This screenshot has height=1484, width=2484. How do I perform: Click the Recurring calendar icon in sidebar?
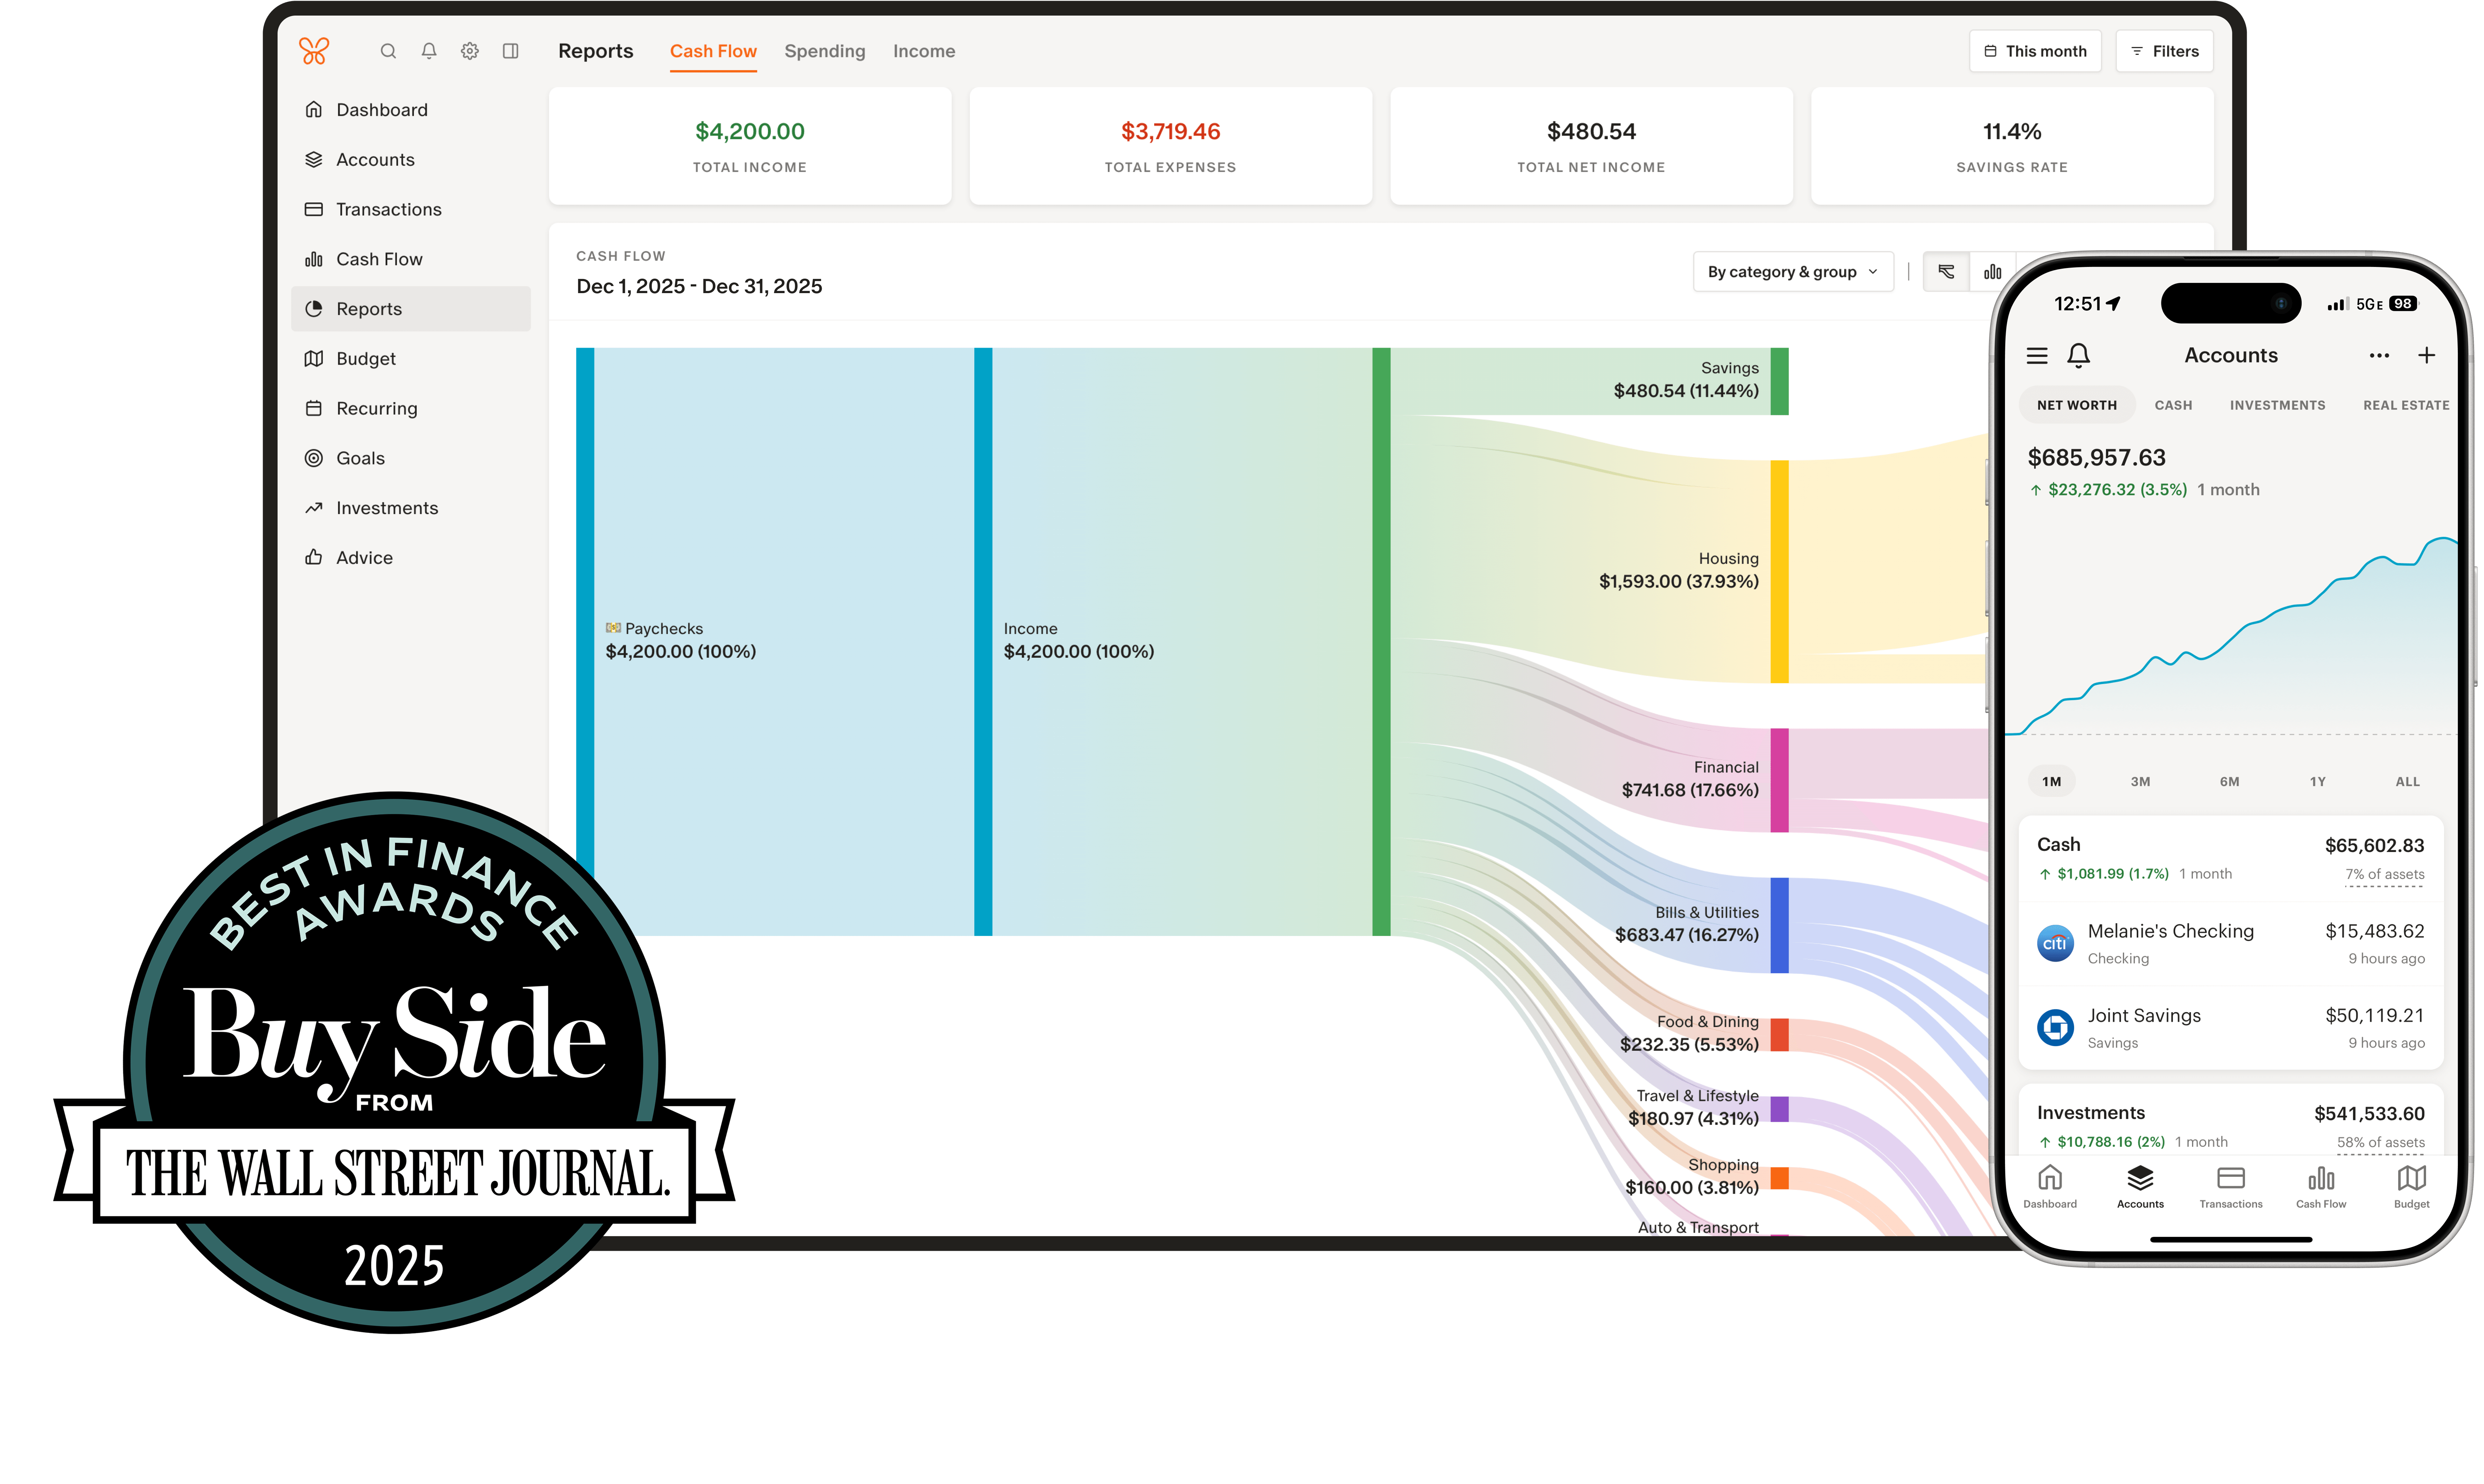[x=314, y=408]
